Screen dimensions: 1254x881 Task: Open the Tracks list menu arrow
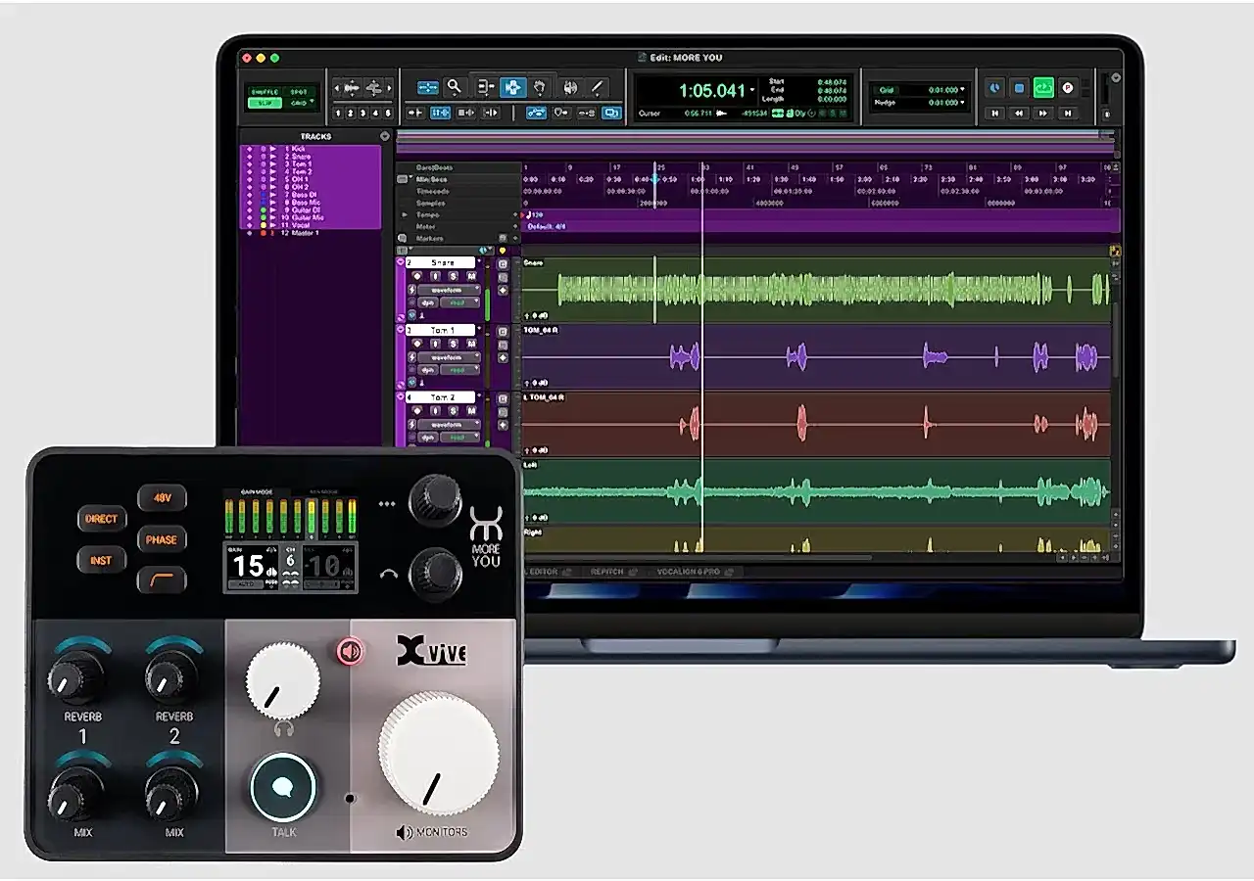coord(385,136)
